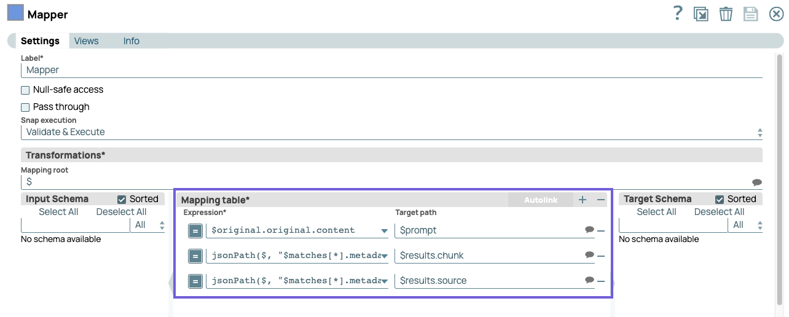
Task: Click Select All in Input Schema
Action: click(58, 212)
